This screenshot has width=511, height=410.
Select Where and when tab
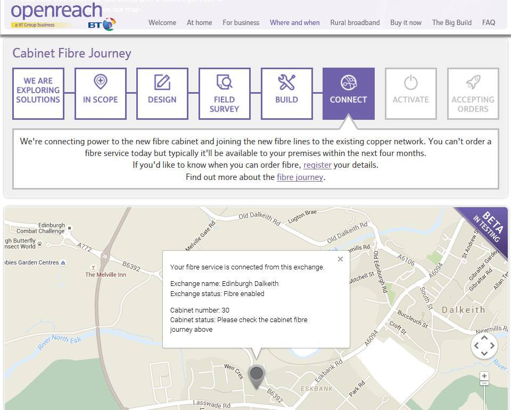[294, 22]
